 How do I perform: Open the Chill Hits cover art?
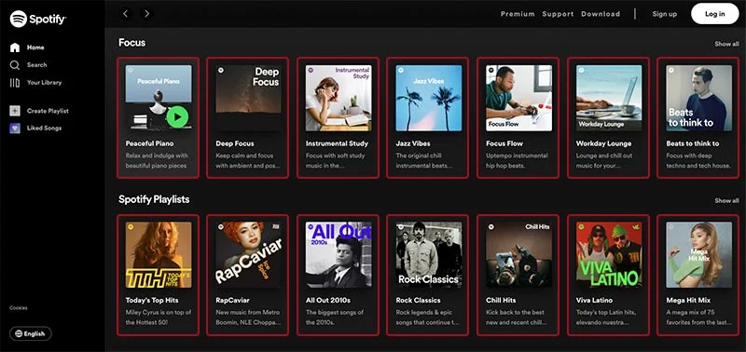click(x=518, y=254)
